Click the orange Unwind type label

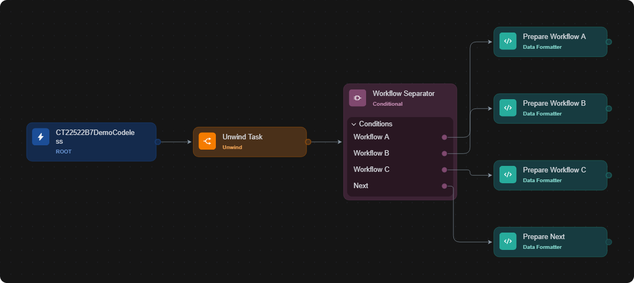(x=232, y=147)
